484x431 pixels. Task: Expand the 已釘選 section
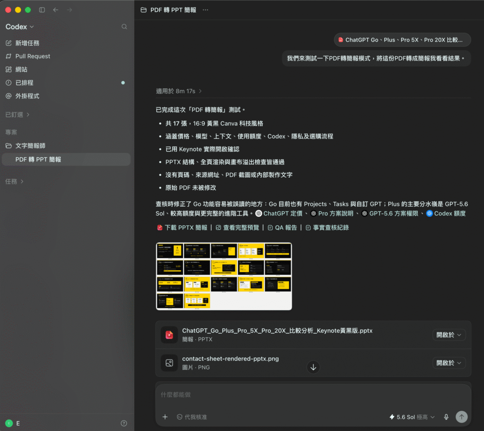pos(17,114)
